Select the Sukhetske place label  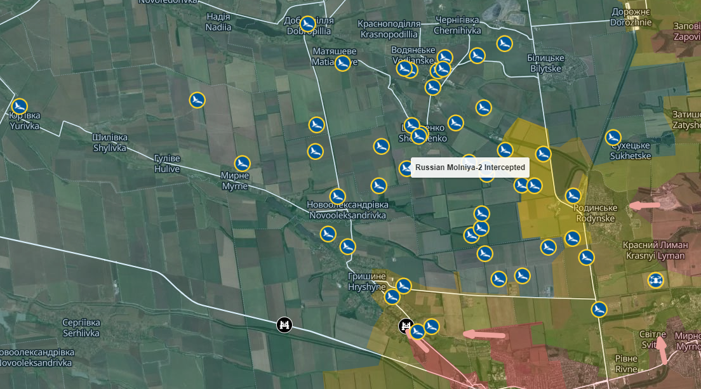631,151
